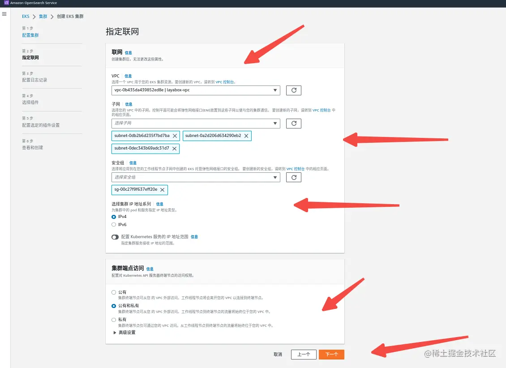Choose 公有 endpoint access
The width and height of the screenshot is (506, 368).
pos(114,292)
